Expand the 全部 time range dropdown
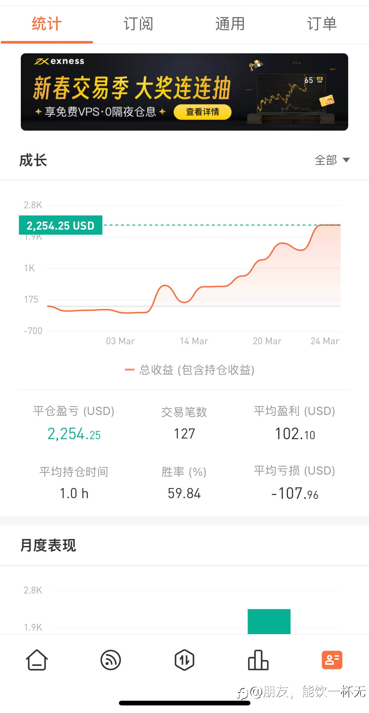This screenshot has height=713, width=369. [x=332, y=160]
